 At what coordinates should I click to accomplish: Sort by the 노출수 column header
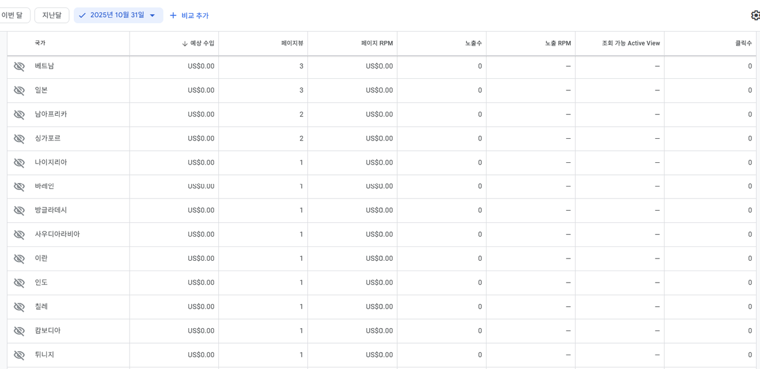click(473, 43)
